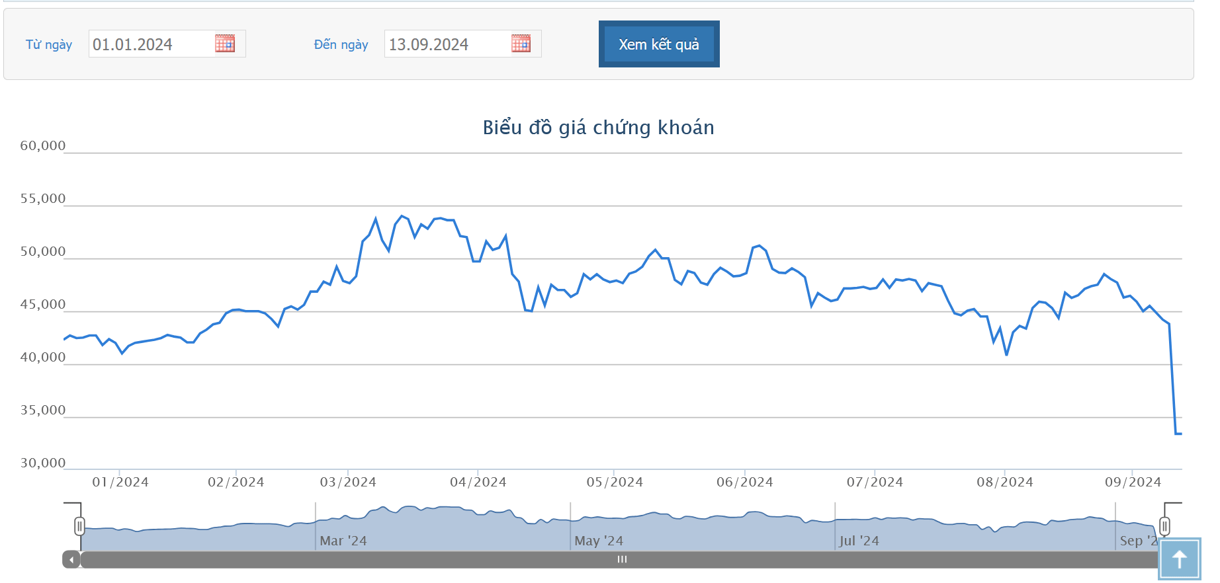
Task: Click the right navigator range handle
Action: pos(1164,526)
